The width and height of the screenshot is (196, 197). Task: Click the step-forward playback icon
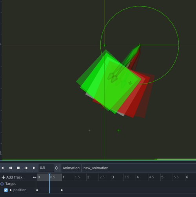[26, 168]
